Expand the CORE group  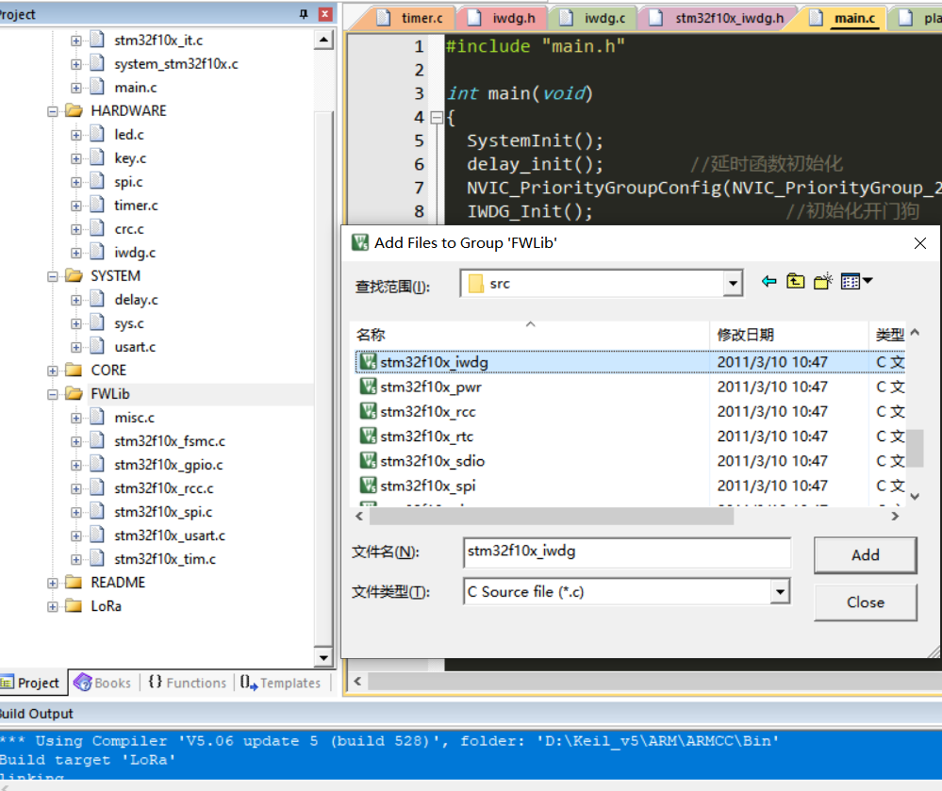(x=52, y=370)
